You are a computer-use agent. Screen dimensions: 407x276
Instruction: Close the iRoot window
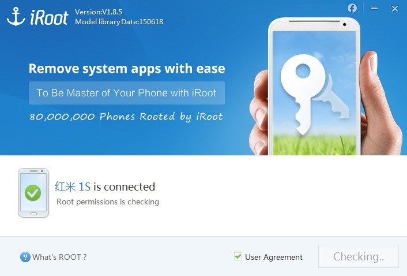click(x=395, y=9)
